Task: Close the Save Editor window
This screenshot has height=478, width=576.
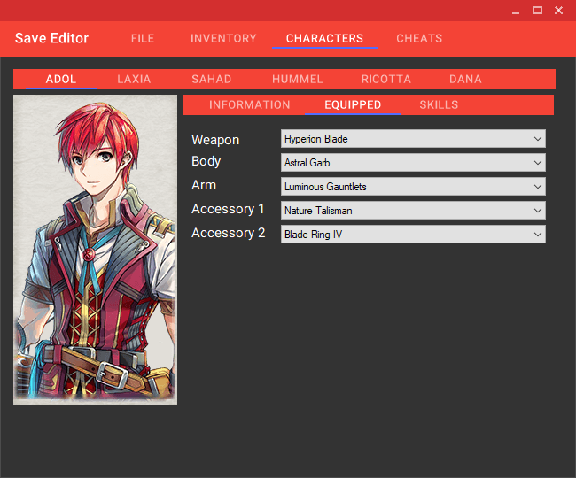Action: pos(559,11)
